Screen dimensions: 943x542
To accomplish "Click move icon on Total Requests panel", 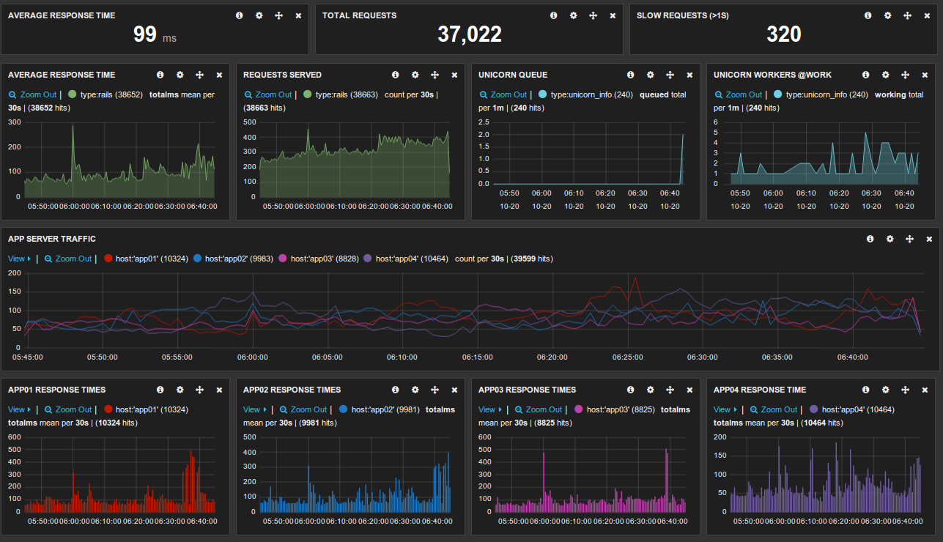I will [593, 15].
